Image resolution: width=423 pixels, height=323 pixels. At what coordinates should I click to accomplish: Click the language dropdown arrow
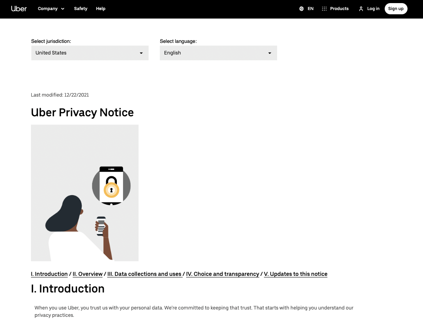(x=270, y=53)
